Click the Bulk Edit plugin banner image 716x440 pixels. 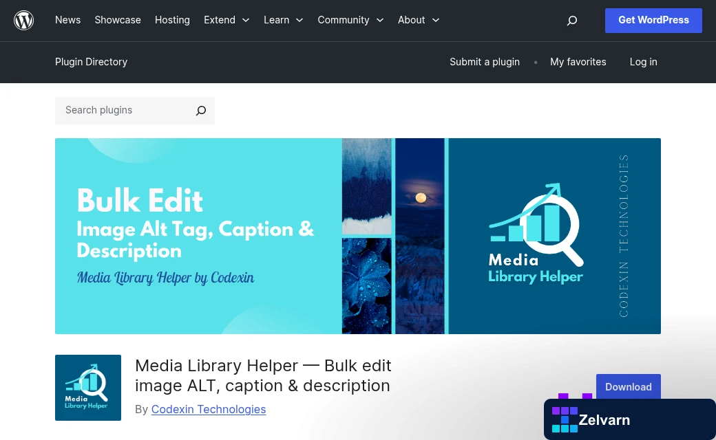357,236
